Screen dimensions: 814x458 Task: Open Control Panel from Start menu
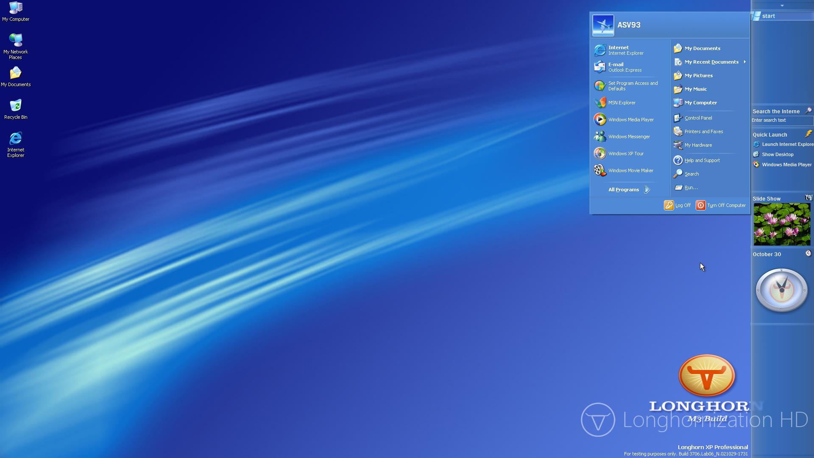click(698, 118)
